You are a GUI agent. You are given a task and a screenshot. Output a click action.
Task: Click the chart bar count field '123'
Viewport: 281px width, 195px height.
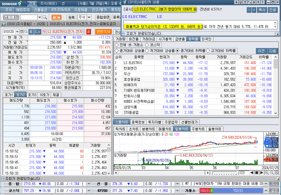243,173
